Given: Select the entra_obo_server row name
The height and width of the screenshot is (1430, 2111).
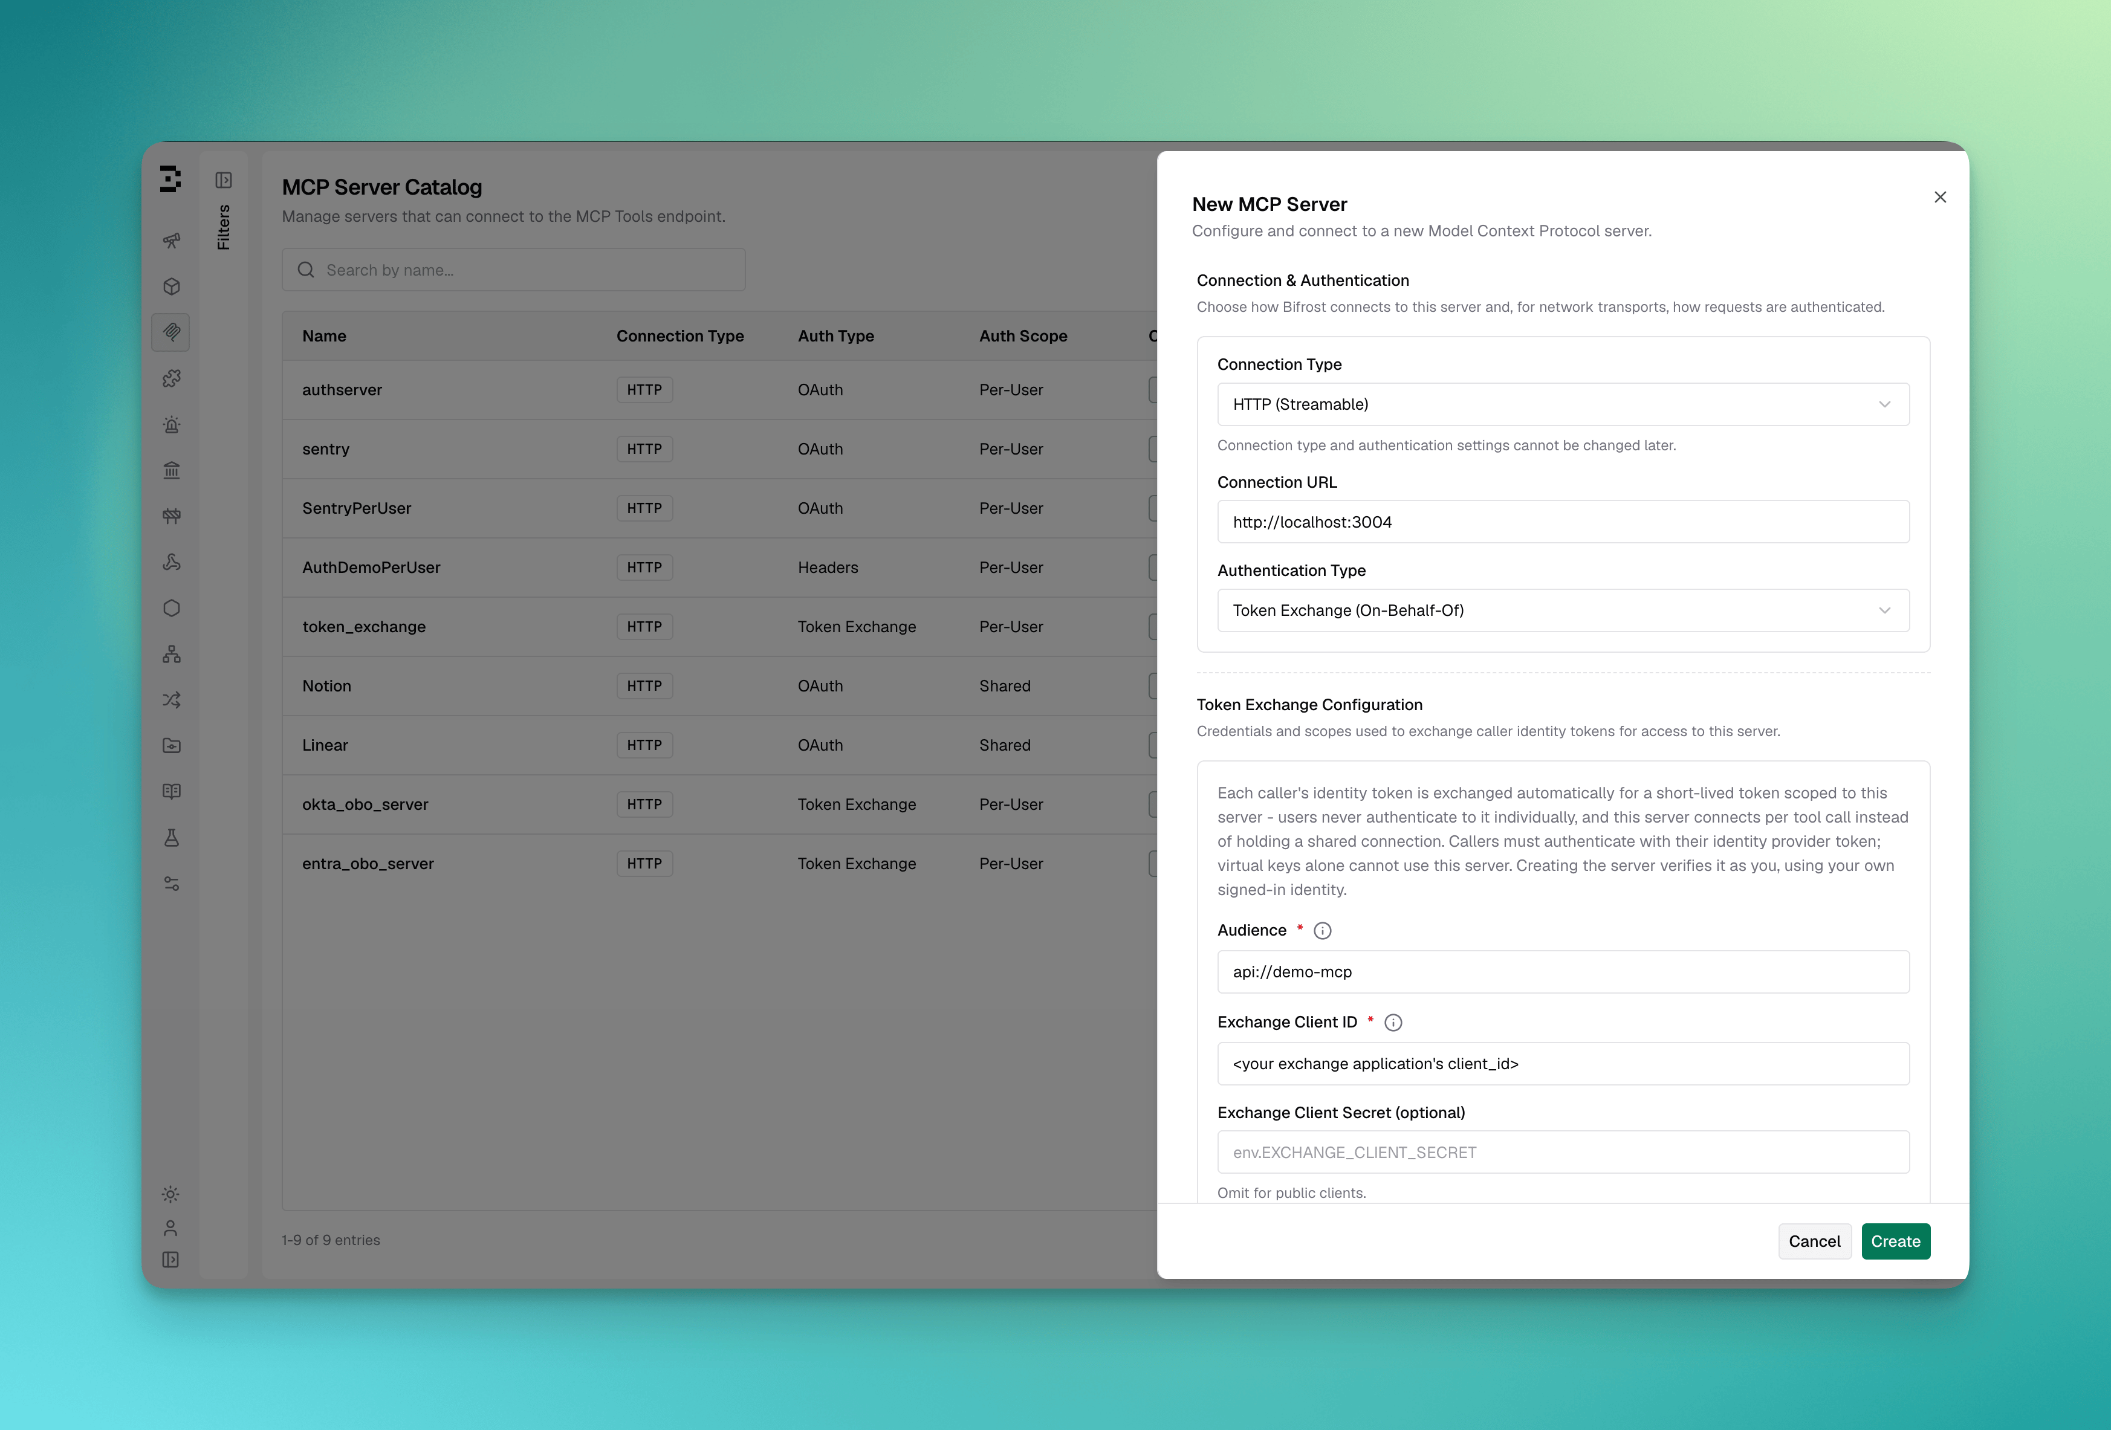Looking at the screenshot, I should pyautogui.click(x=368, y=864).
